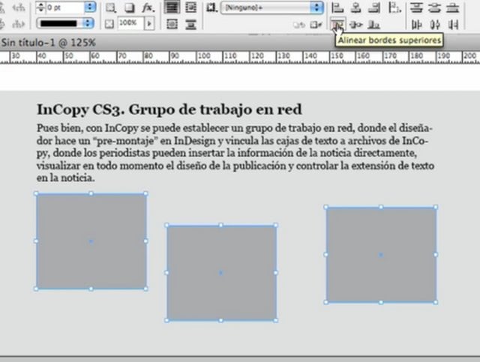Click the fx object effects icon
The height and width of the screenshot is (362, 480).
pyautogui.click(x=148, y=7)
